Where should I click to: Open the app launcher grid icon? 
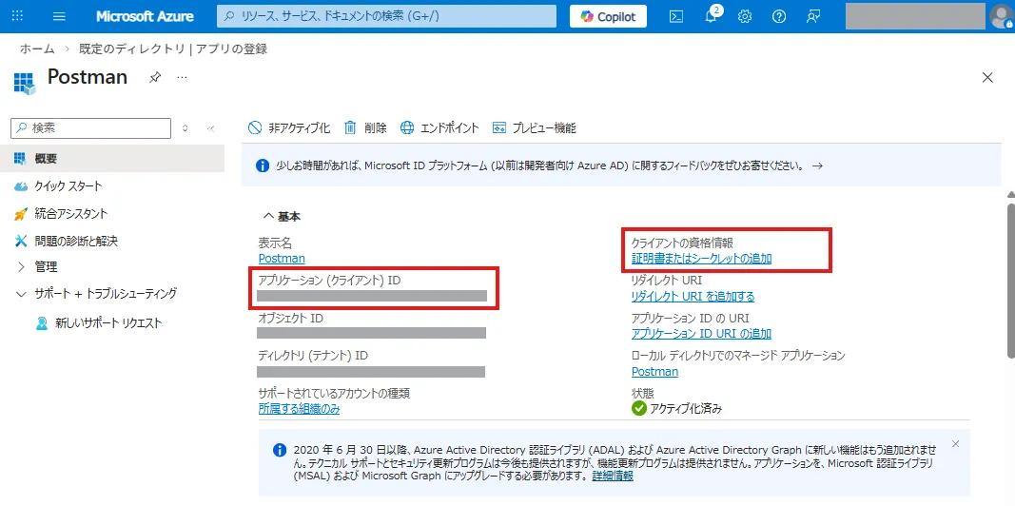click(17, 16)
